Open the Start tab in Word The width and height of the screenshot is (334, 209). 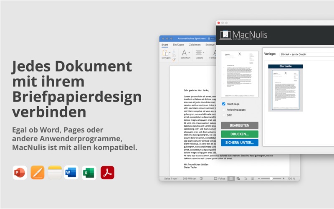tap(164, 45)
